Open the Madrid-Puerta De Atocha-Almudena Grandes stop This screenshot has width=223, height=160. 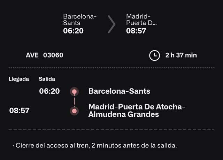(x=137, y=110)
